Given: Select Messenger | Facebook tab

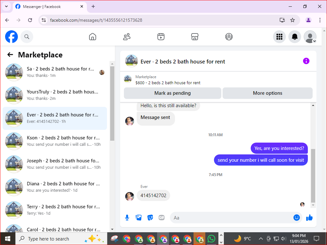Looking at the screenshot, I should click(49, 7).
